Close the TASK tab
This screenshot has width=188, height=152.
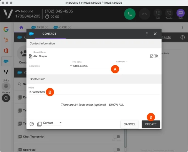(46, 27)
